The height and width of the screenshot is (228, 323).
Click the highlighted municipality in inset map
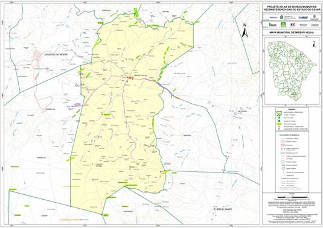(294, 95)
